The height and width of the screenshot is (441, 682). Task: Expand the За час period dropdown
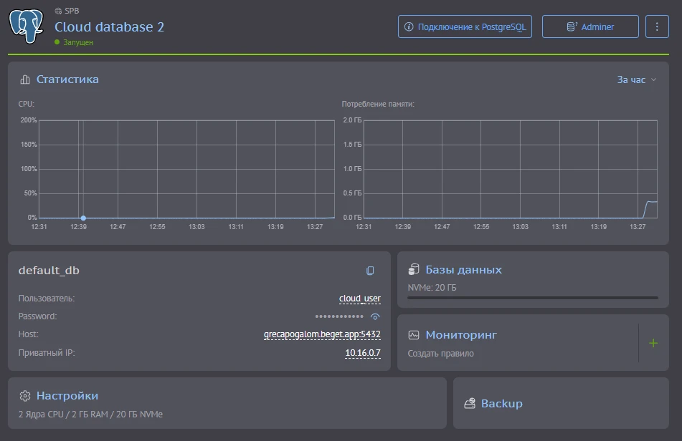(637, 80)
